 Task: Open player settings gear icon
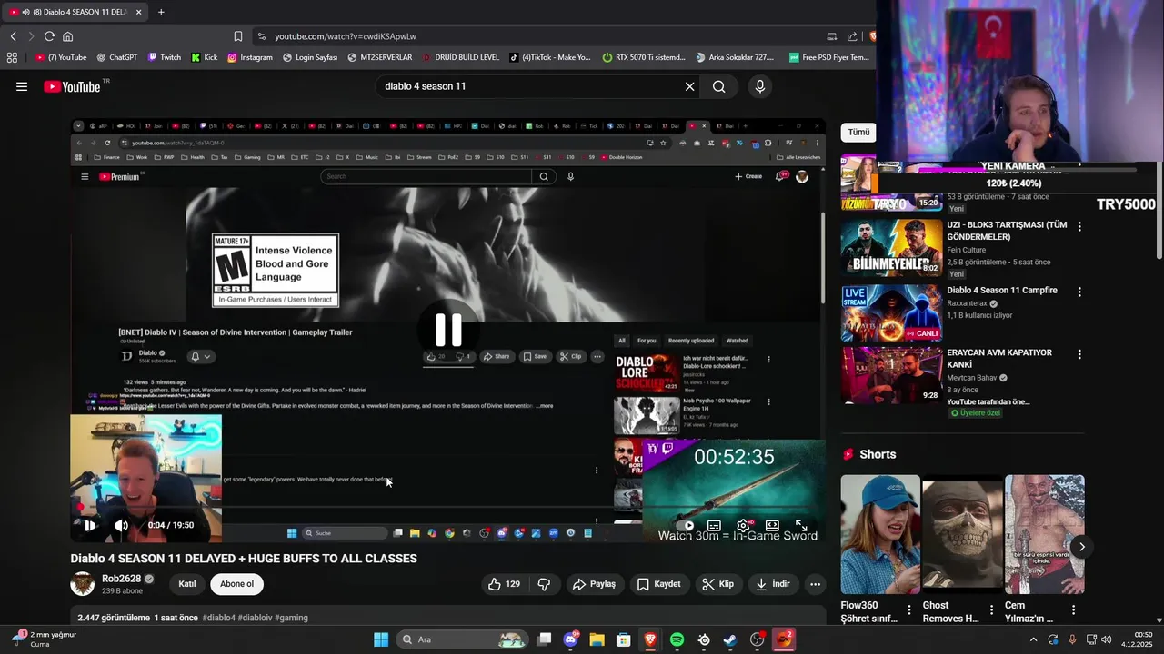click(x=743, y=525)
